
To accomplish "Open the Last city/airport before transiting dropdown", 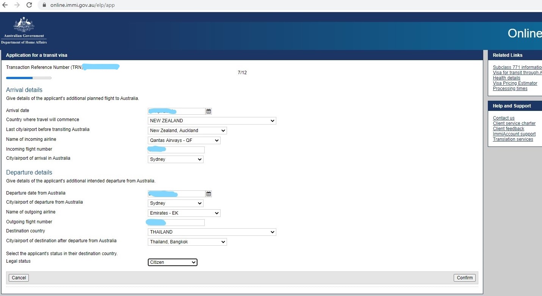I will point(187,131).
